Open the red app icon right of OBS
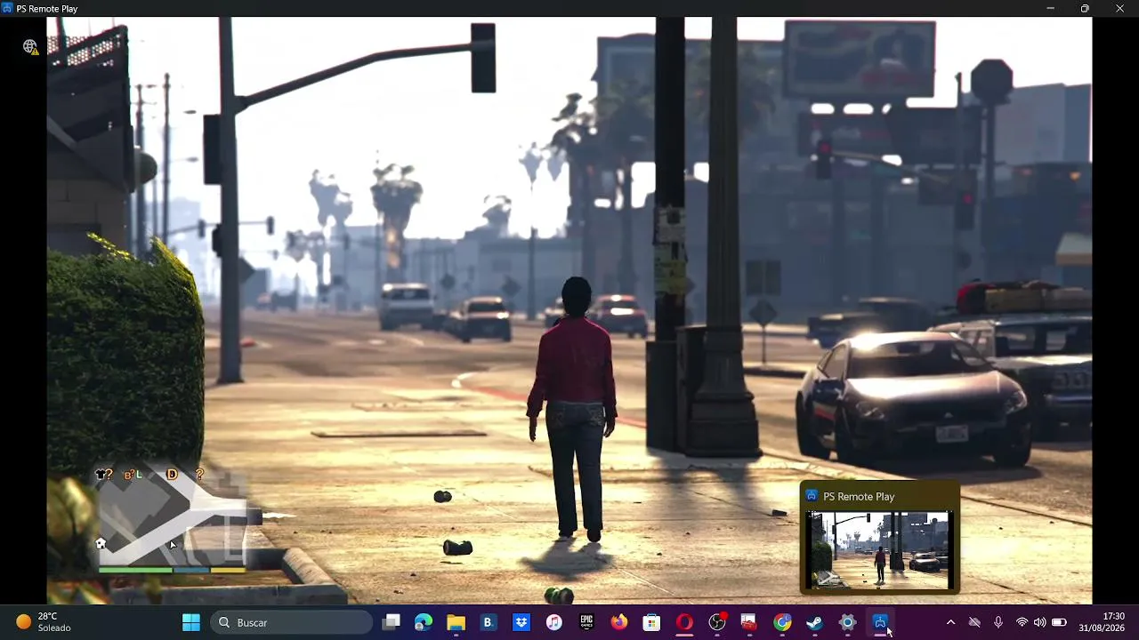Screen dimensions: 1139x640 tap(749, 622)
